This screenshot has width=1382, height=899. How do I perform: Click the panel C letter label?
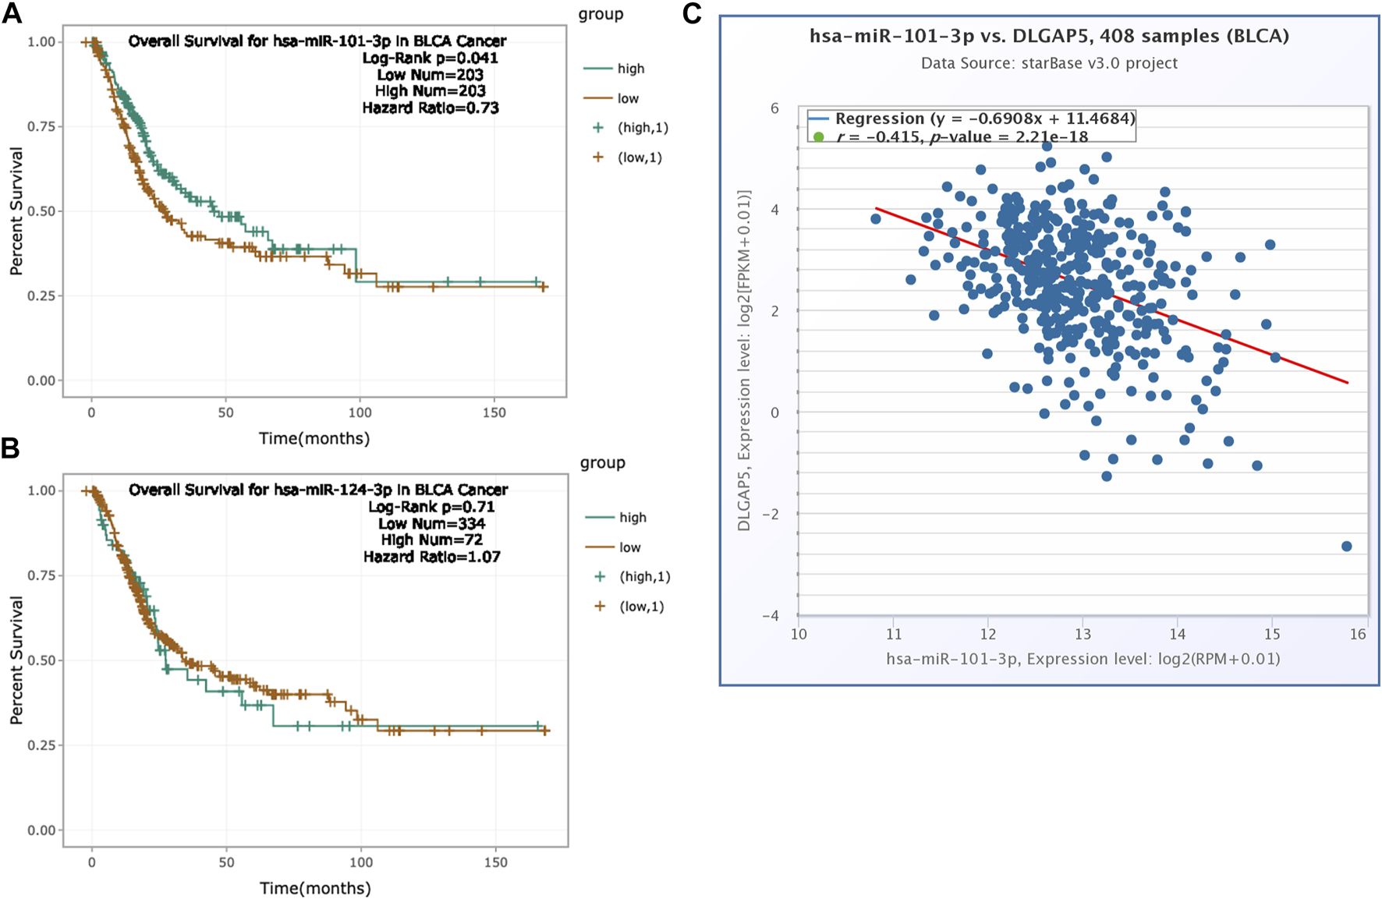pos(692,14)
